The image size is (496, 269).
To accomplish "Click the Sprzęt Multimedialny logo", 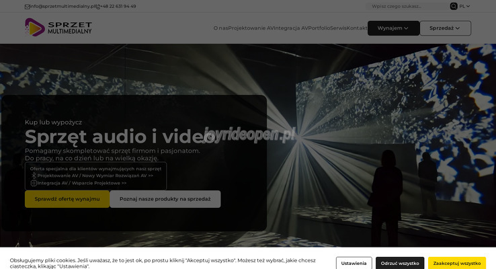I will click(58, 27).
